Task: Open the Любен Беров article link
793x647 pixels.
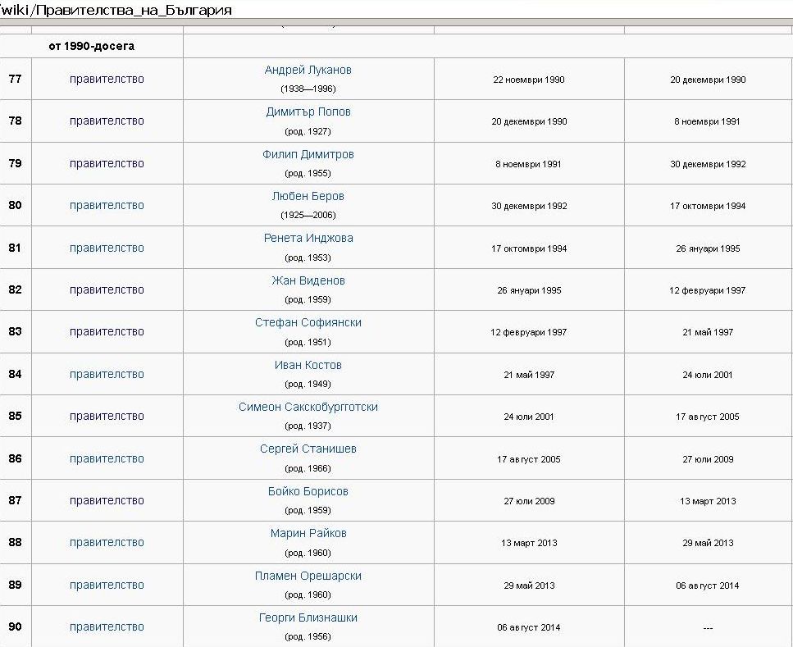Action: click(x=308, y=197)
